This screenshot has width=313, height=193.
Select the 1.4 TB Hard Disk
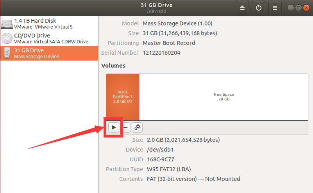pyautogui.click(x=49, y=23)
